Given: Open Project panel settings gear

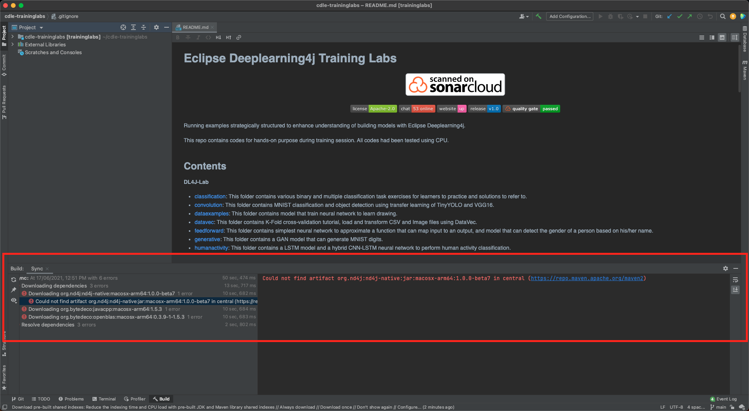Looking at the screenshot, I should [156, 27].
